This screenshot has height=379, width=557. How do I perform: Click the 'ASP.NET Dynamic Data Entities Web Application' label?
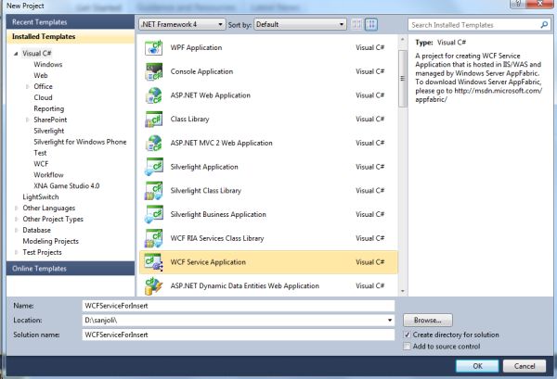pos(245,285)
